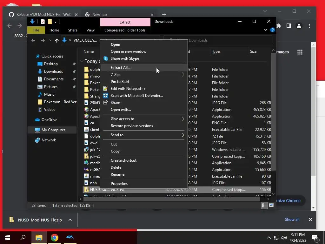Select Rename in context menu

144,174
